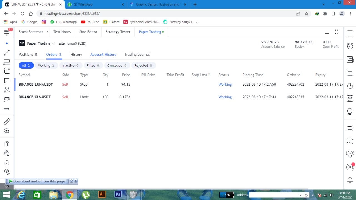
Task: Open Chrome's tab search dropdown arrow
Action: [323, 4]
